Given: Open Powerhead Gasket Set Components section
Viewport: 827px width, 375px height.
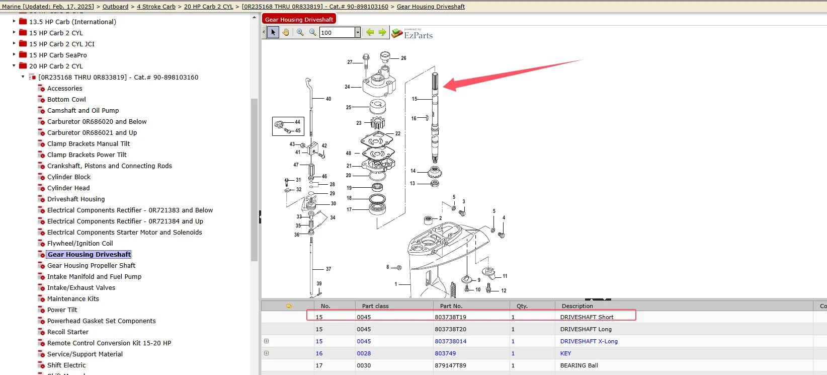Looking at the screenshot, I should click(x=102, y=321).
